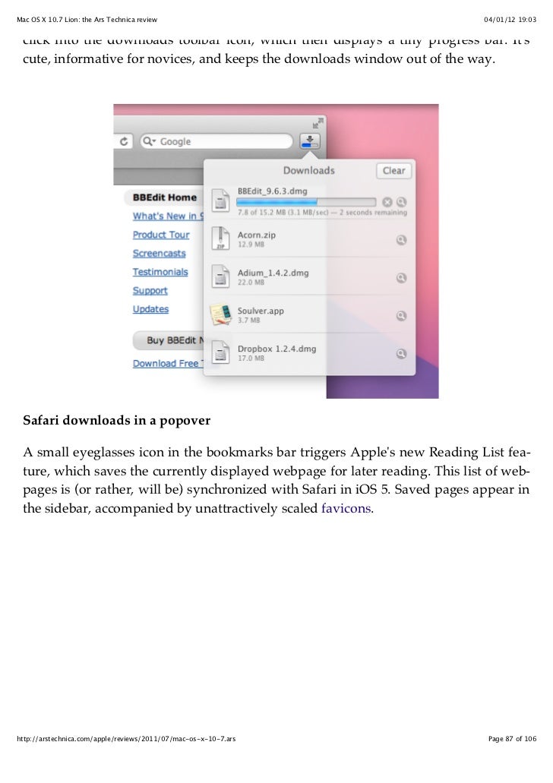Click the Soulver.app application icon

pyautogui.click(x=220, y=314)
